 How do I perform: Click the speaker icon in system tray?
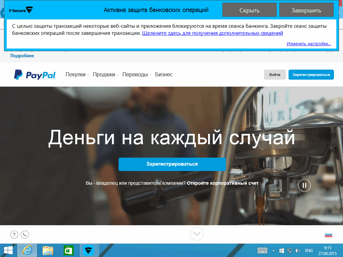click(x=297, y=250)
